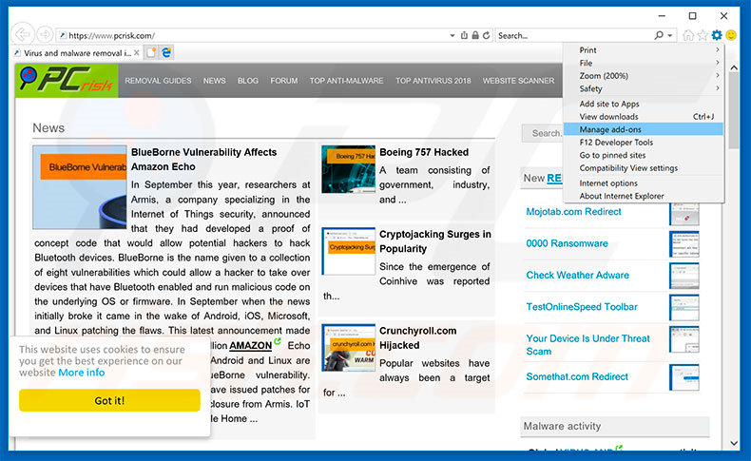This screenshot has height=461, width=751.
Task: Open the address bar dropdown arrow
Action: click(x=453, y=35)
